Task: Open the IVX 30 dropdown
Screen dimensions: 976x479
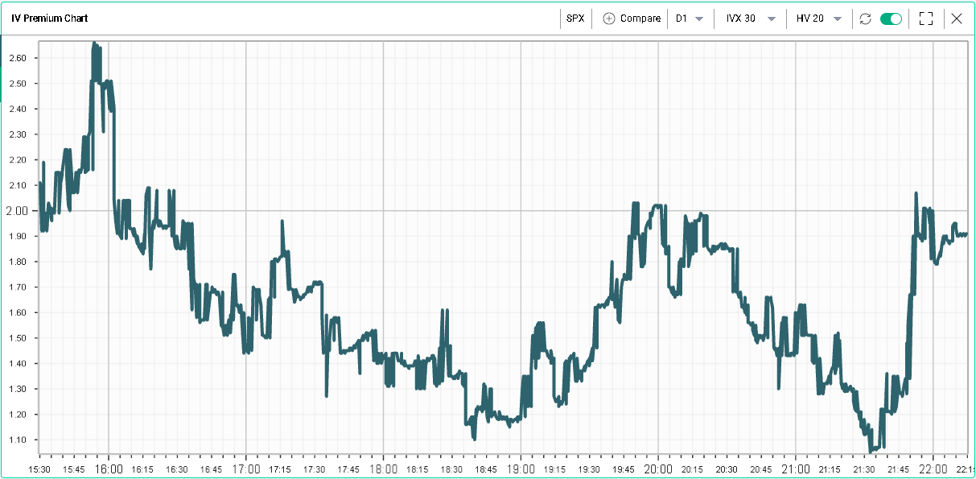Action: (x=750, y=19)
